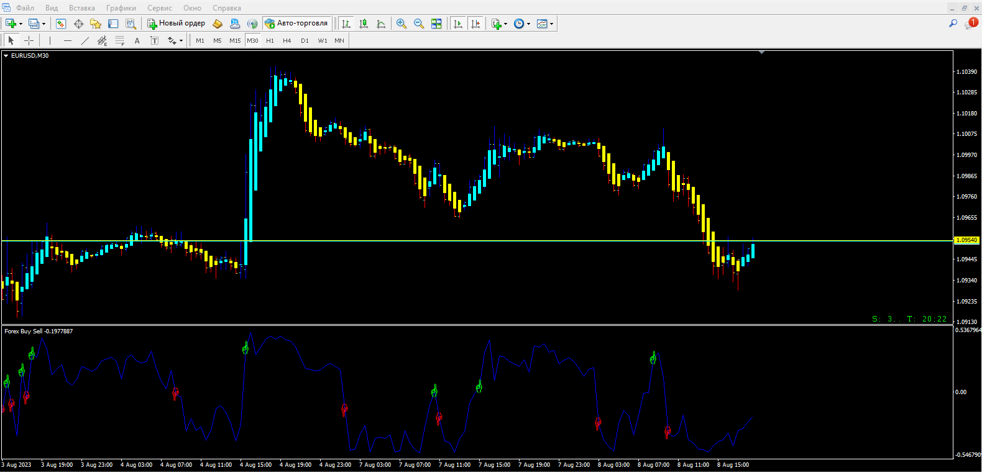Screen dimensions: 982x473
Task: Open the Графики menu
Action: 121,8
